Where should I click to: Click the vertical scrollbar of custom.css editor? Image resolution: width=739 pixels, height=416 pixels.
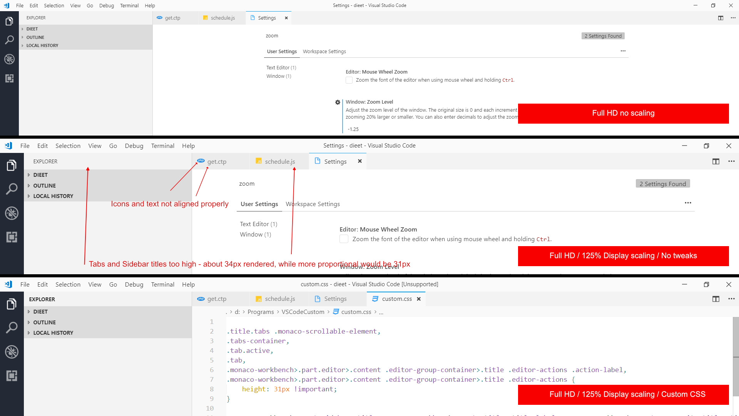coord(736,357)
